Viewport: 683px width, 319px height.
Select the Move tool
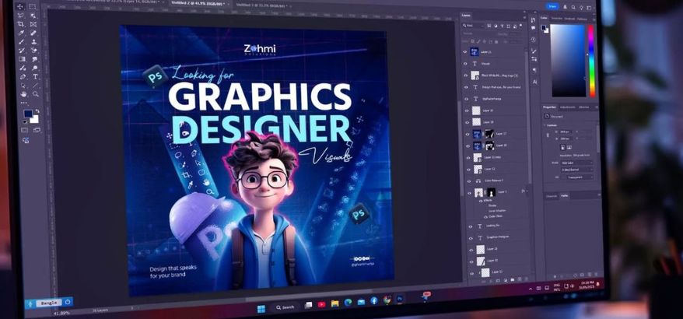click(20, 7)
